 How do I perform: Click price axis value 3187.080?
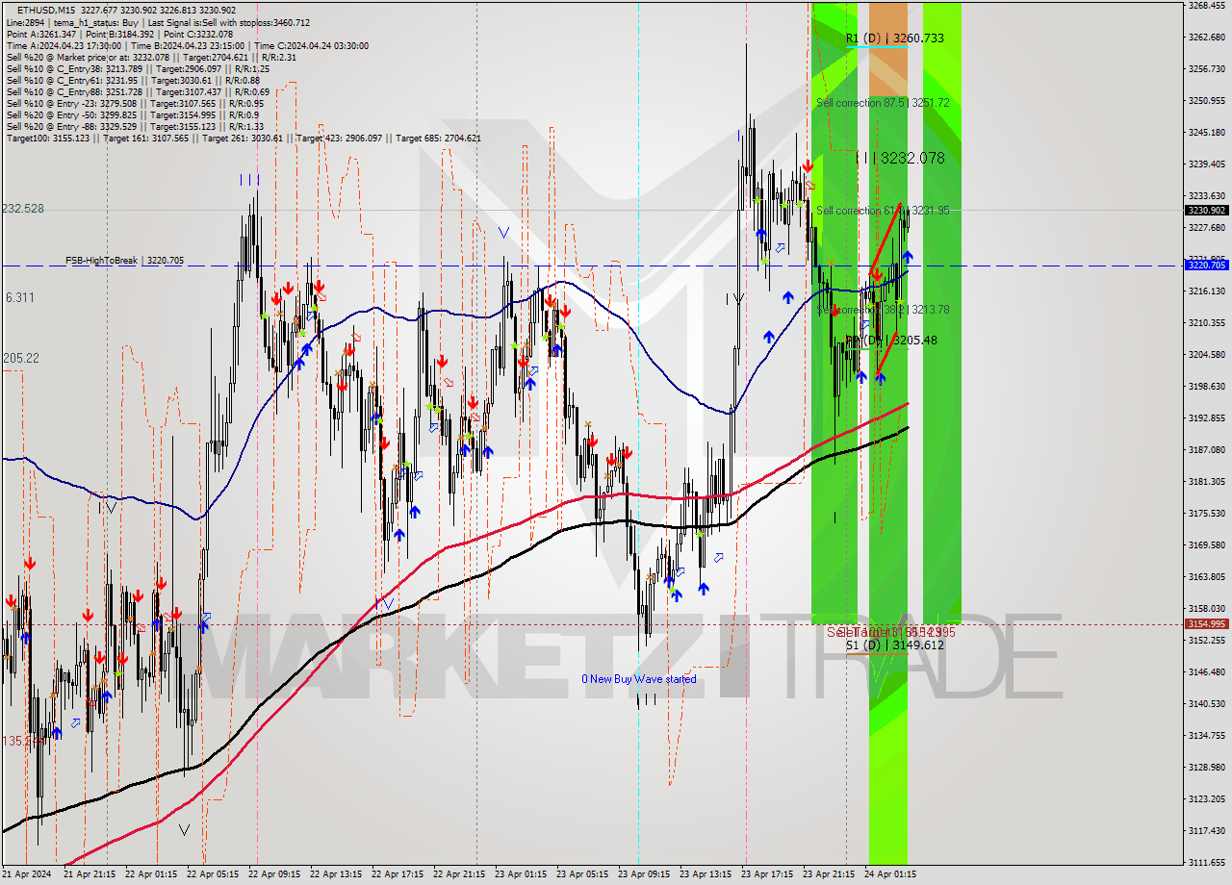click(1206, 449)
